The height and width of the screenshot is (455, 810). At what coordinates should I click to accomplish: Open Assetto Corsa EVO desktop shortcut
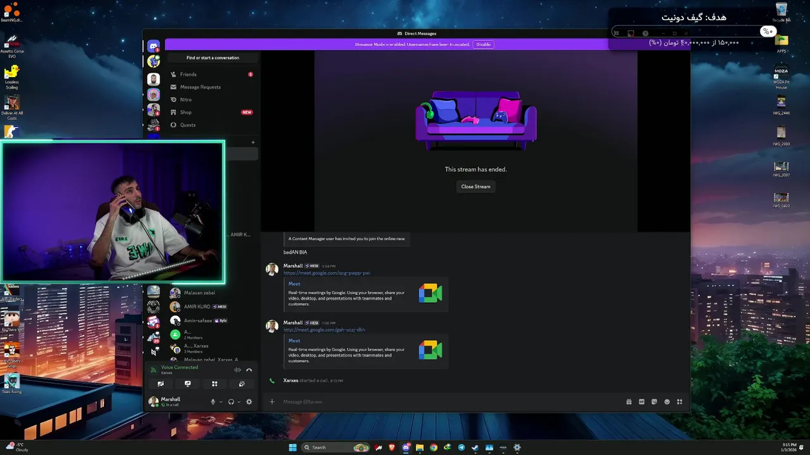pyautogui.click(x=11, y=45)
